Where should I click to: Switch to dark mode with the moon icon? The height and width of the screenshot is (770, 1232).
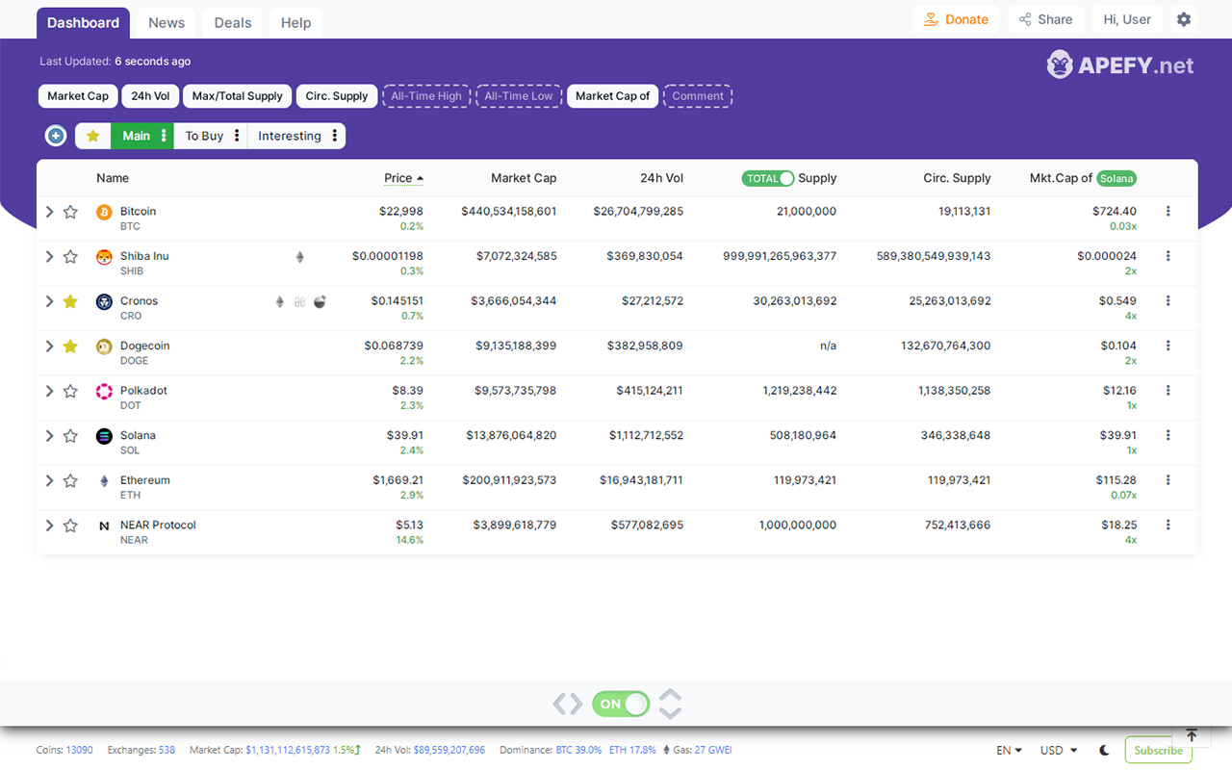point(1104,750)
